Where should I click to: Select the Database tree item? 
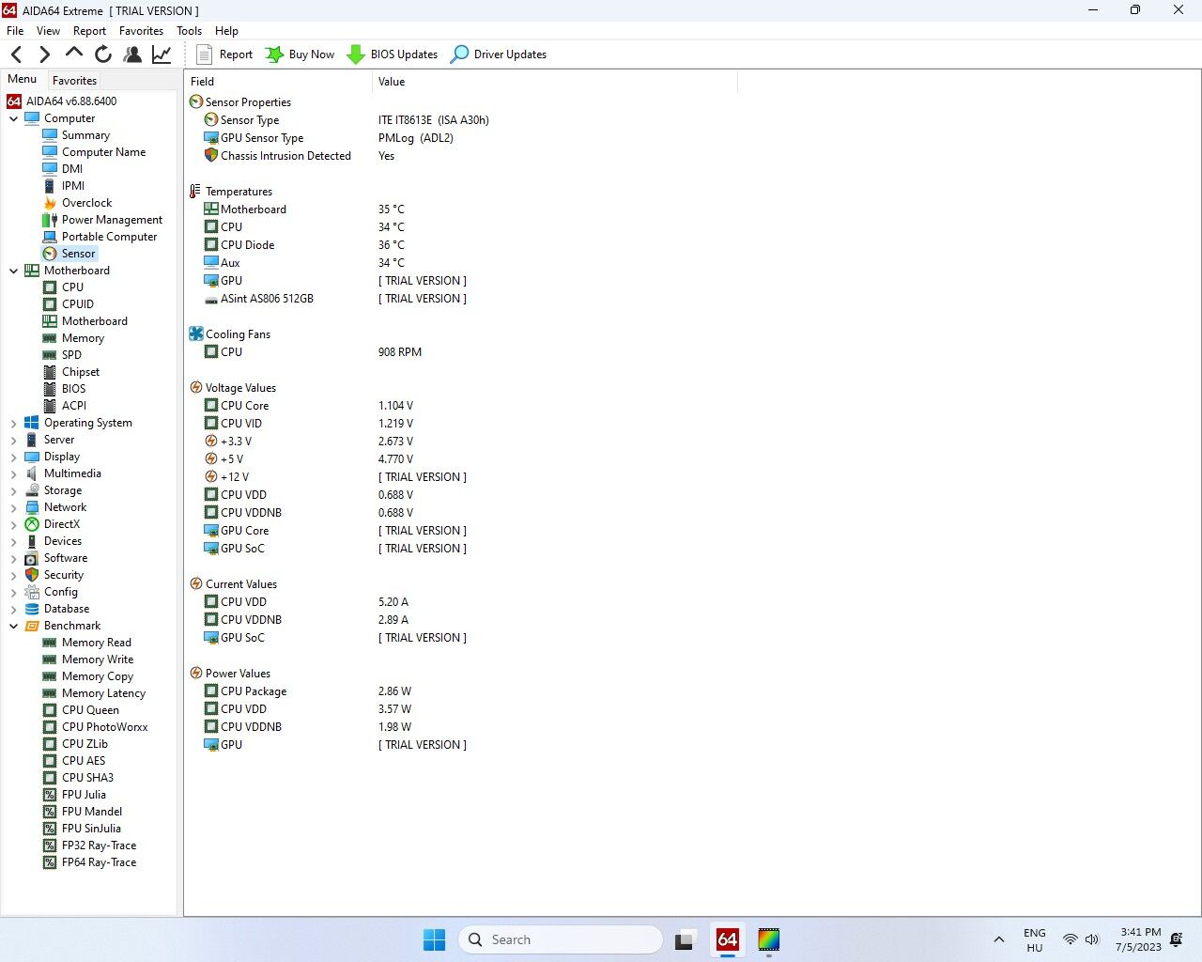[66, 609]
